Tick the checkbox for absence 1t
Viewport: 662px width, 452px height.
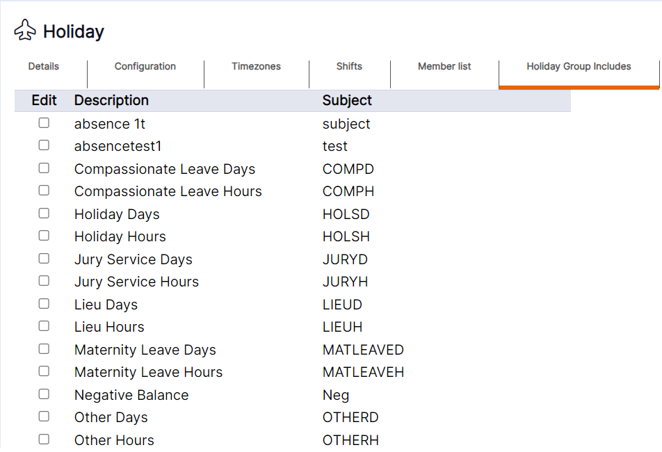click(44, 123)
